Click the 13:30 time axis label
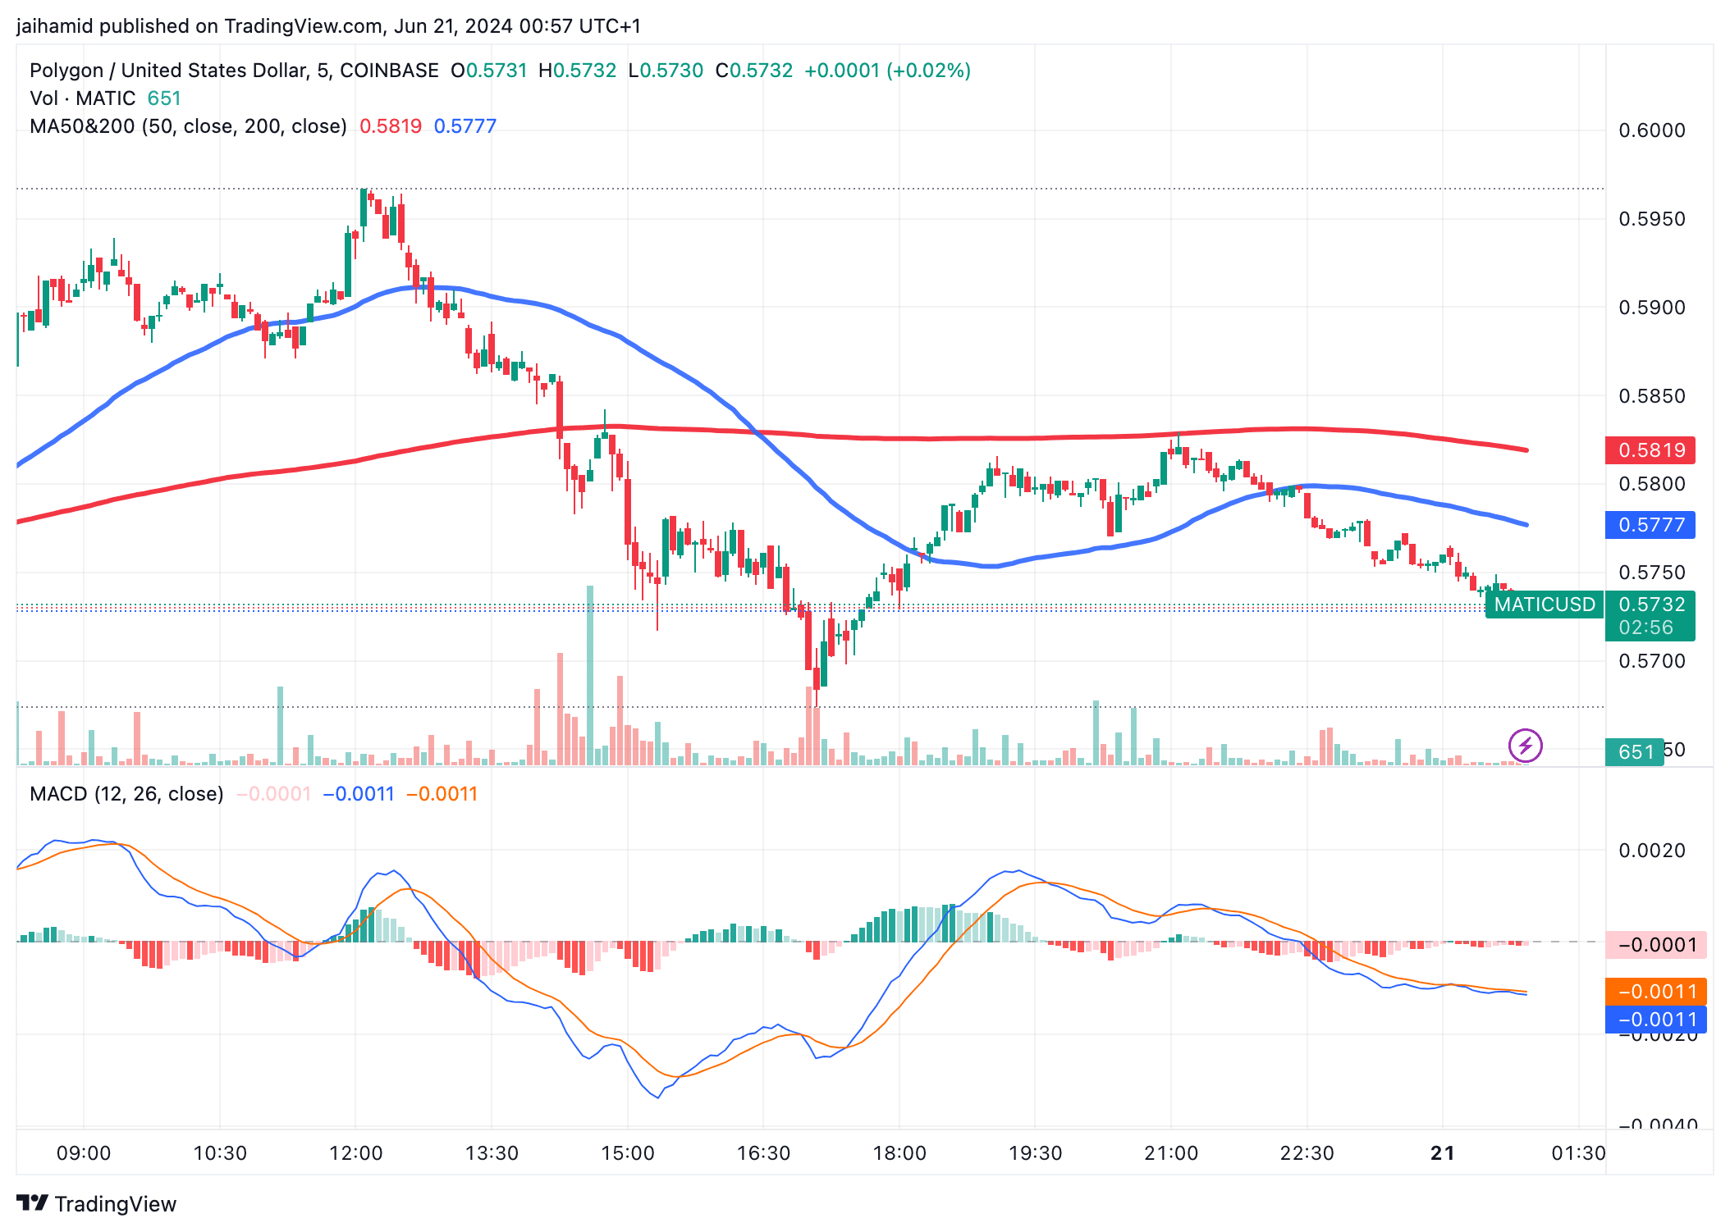Screen dimensions: 1730x1232 tap(492, 1153)
